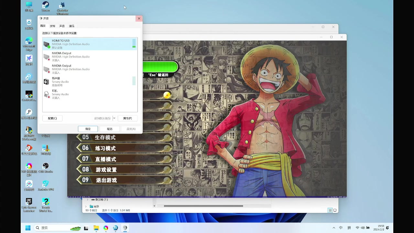Expand the 网络 network node in Explorer
Viewport: 414px width, 233px height.
point(86,206)
